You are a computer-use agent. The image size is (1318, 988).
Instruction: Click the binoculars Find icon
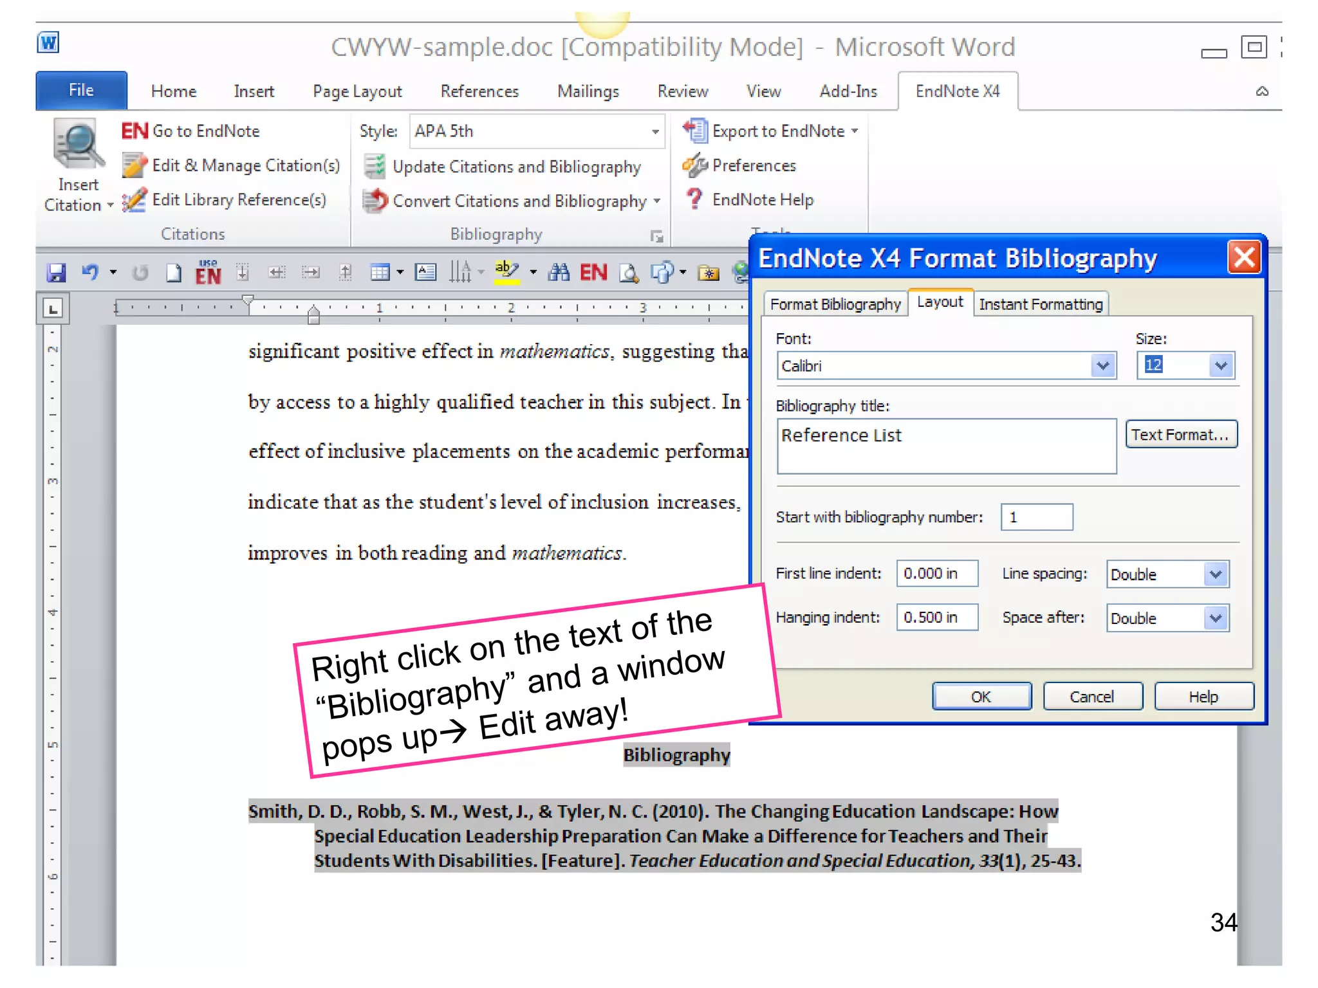[x=558, y=273]
